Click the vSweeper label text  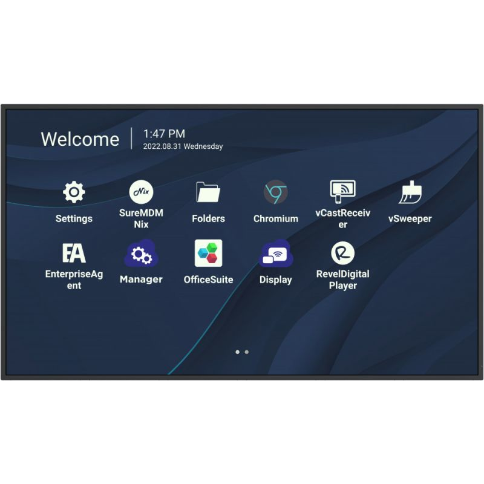(x=410, y=218)
